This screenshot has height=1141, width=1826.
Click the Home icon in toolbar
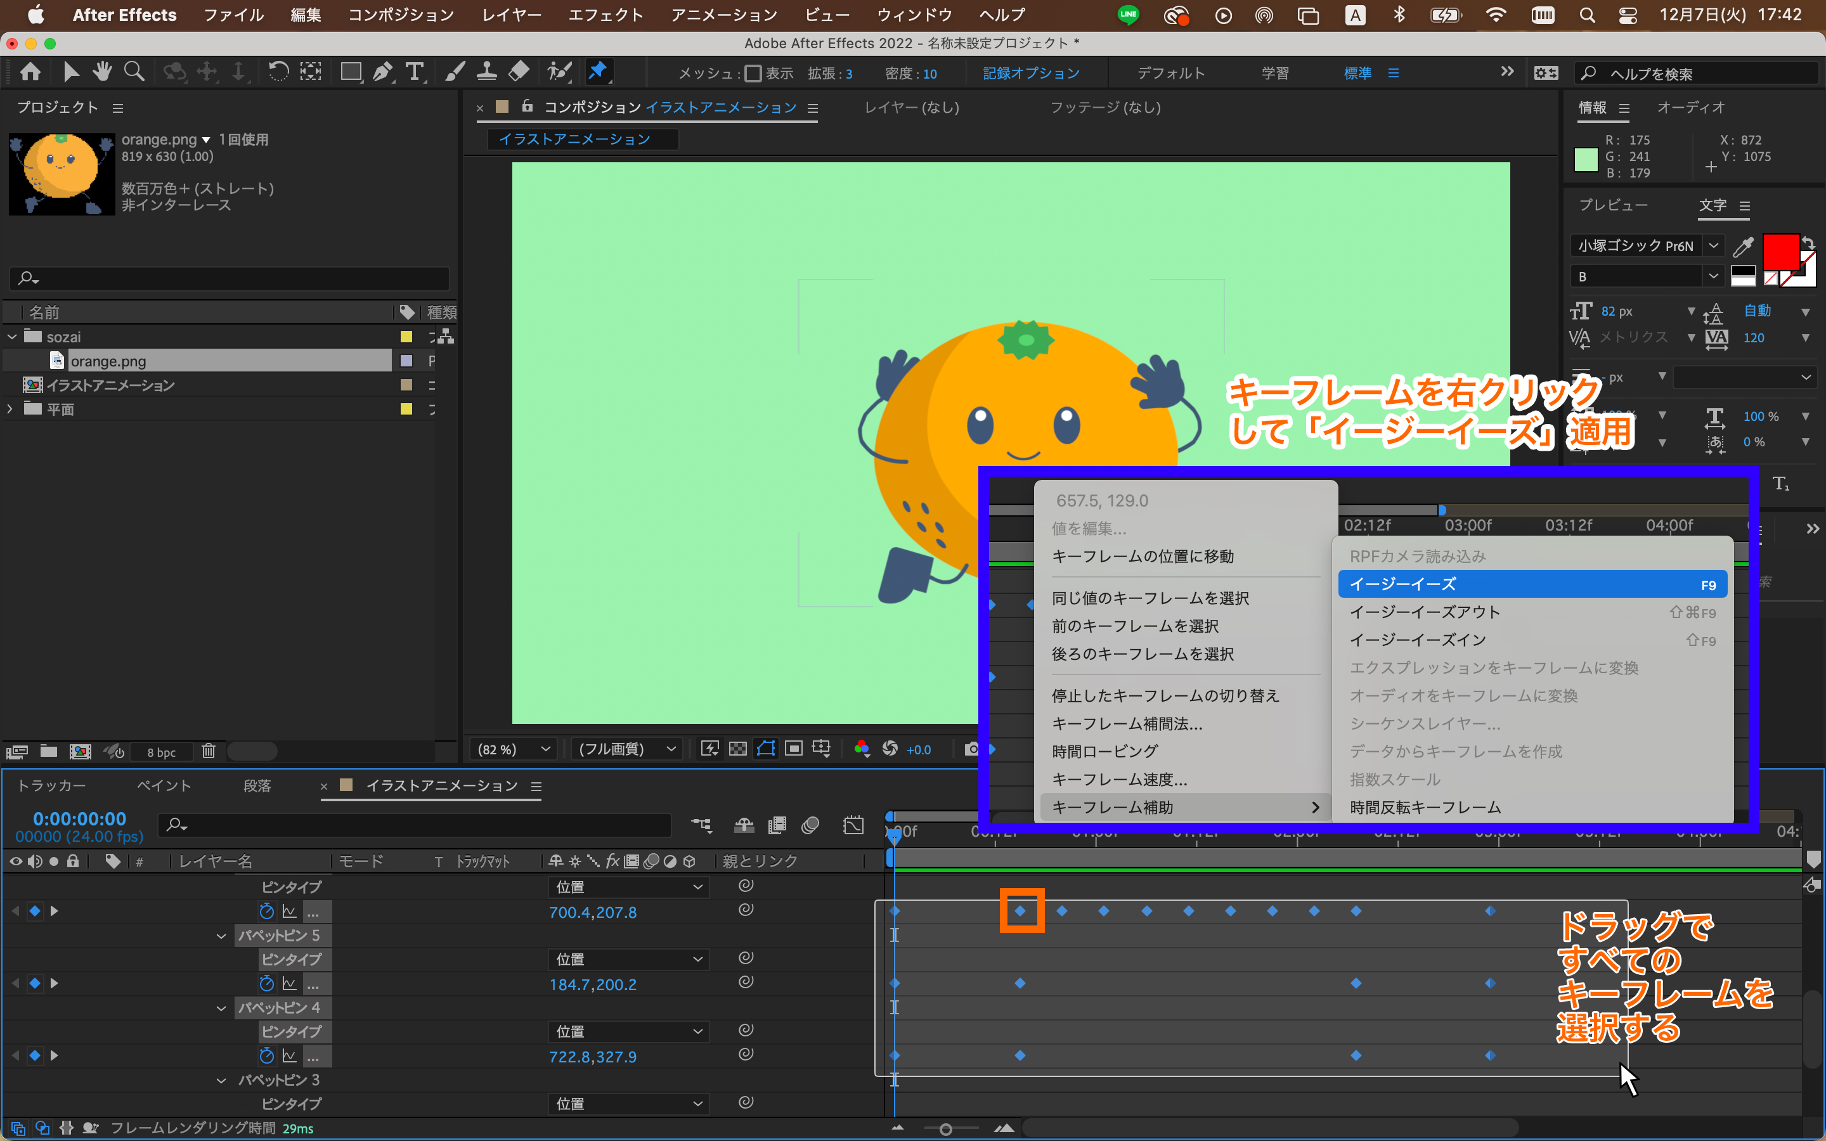point(30,72)
